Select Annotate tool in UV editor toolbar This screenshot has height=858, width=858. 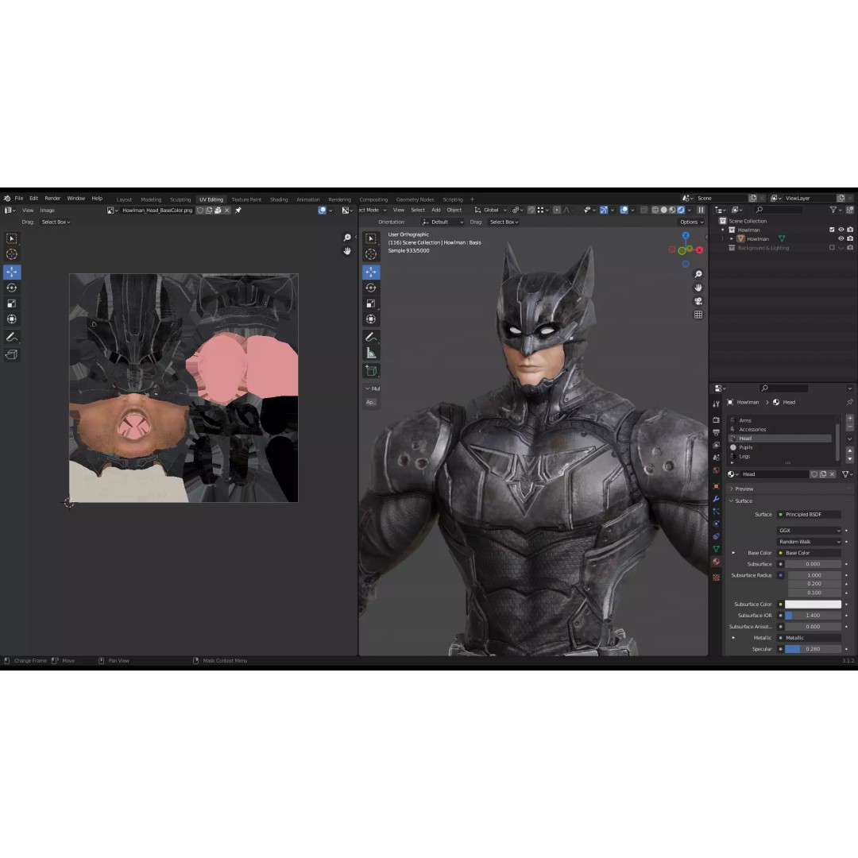(11, 338)
